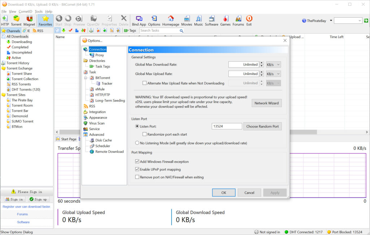Open the CometID menu

(x=25, y=12)
